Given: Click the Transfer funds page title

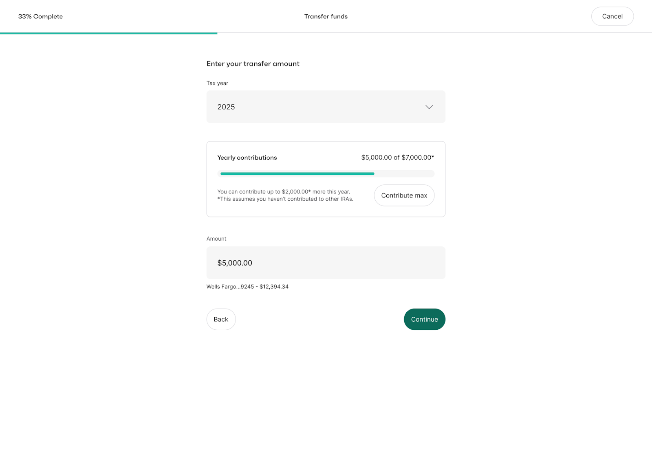Looking at the screenshot, I should click(x=326, y=17).
